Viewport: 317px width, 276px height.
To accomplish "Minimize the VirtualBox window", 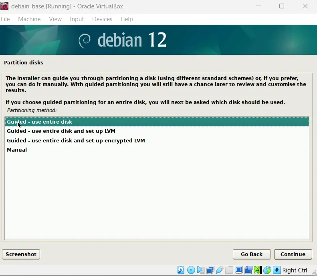I will click(258, 6).
